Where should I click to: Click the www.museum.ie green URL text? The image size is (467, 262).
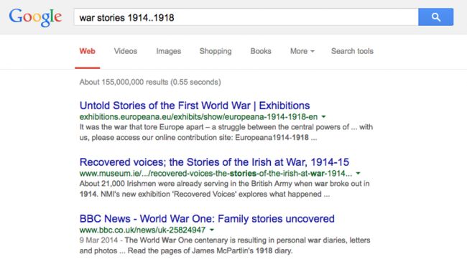[216, 174]
